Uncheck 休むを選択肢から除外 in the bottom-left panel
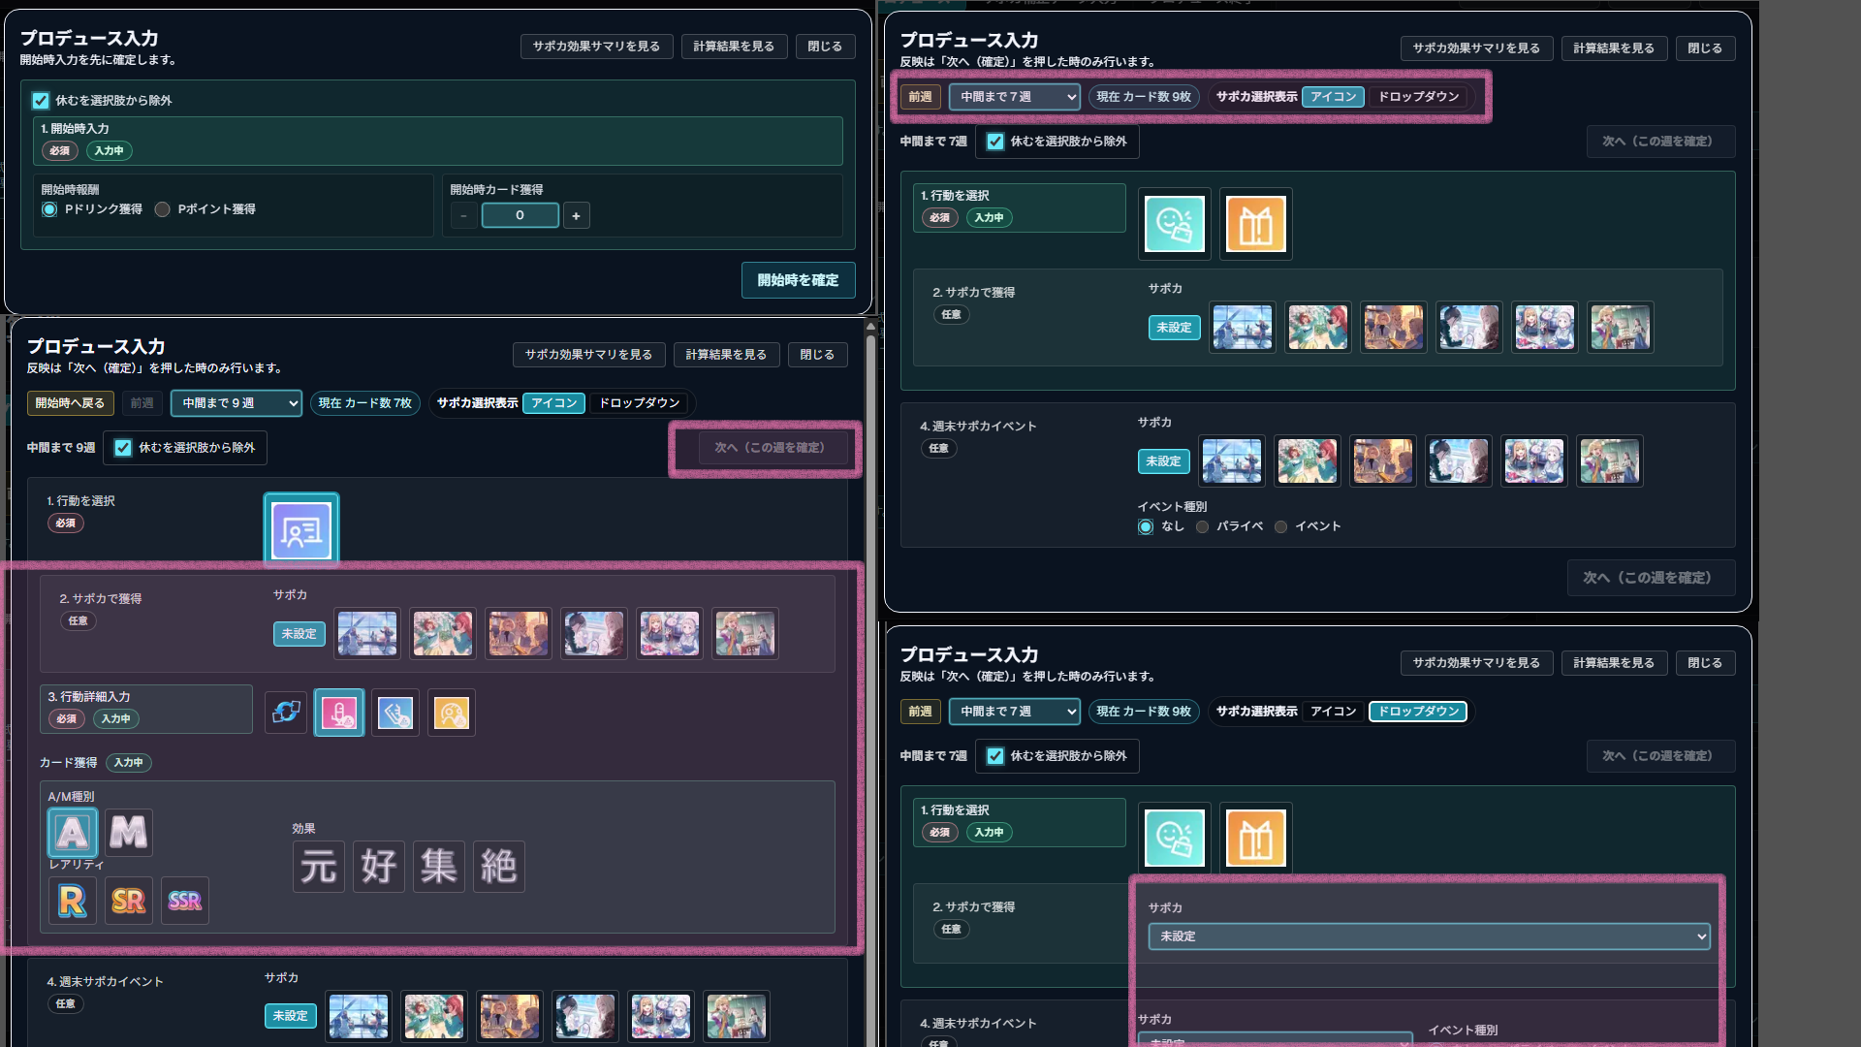 [123, 448]
